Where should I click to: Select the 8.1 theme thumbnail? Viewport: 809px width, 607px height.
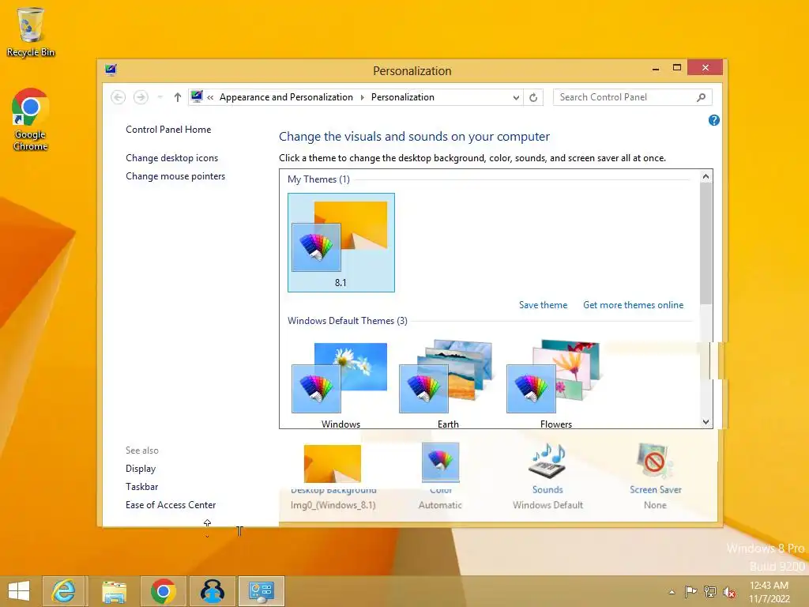(x=341, y=243)
